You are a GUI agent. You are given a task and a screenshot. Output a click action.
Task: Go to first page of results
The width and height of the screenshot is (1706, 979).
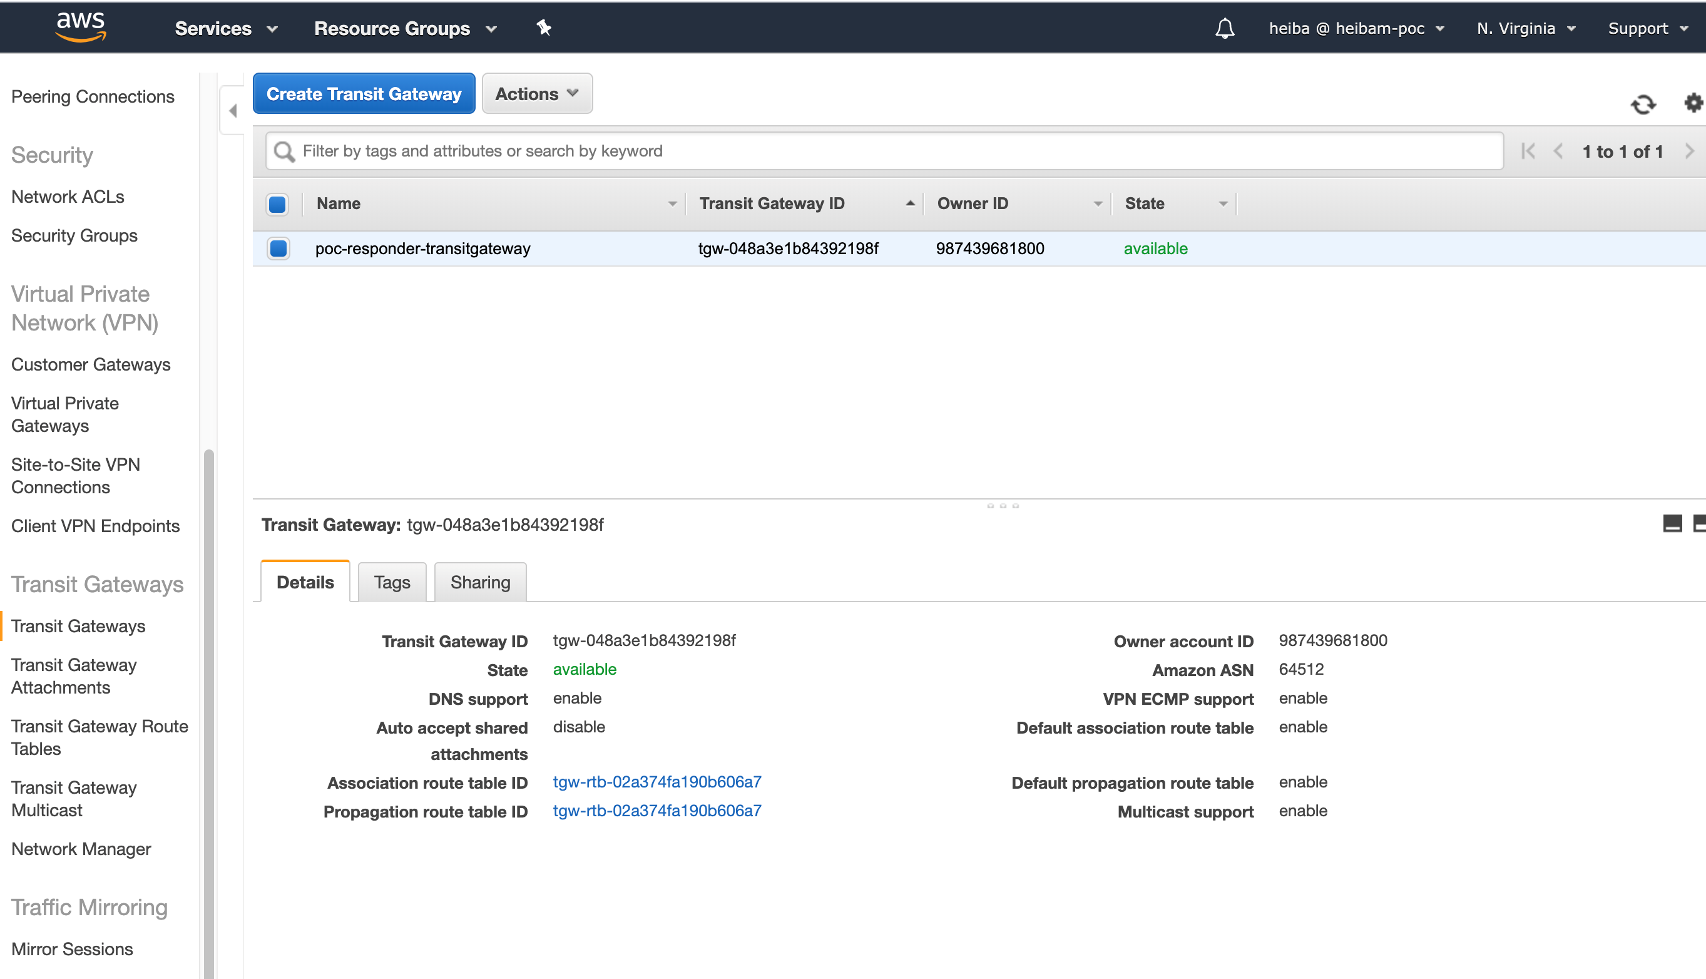click(x=1528, y=151)
